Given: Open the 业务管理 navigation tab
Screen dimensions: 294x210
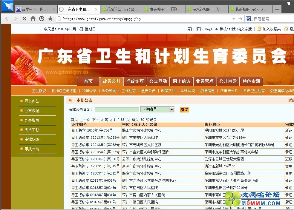Looking at the screenshot, I should click(205, 81).
